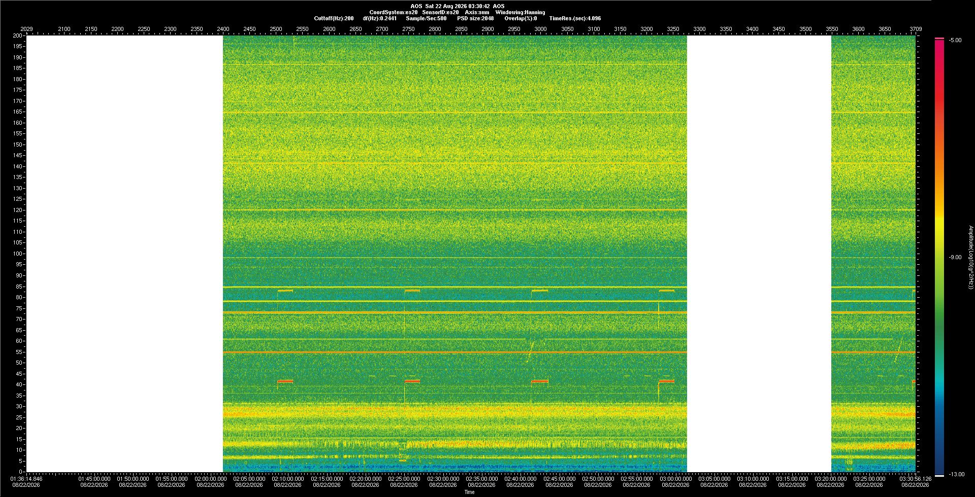This screenshot has height=497, width=975.
Task: Select the '02:25:00.000' time axis label
Action: coord(404,478)
